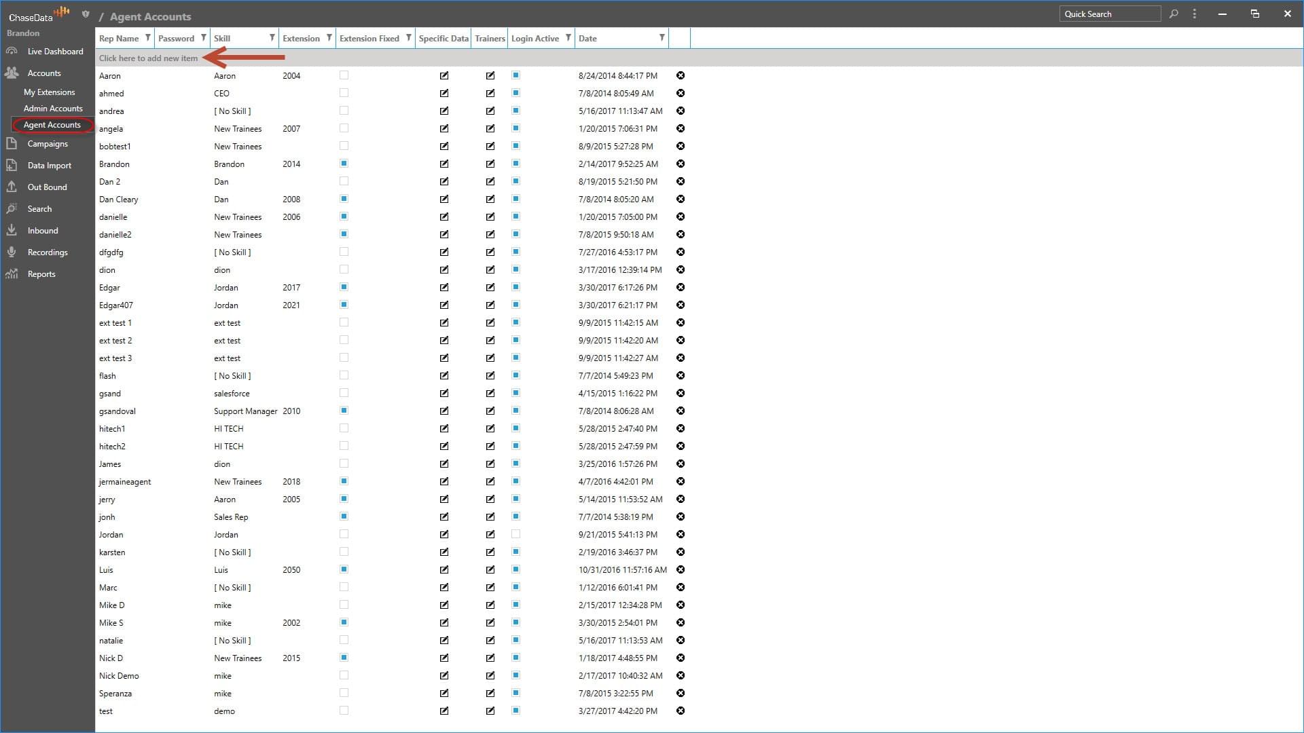The image size is (1304, 733).
Task: Click the shield icon beside ChaseData logo
Action: pos(86,14)
